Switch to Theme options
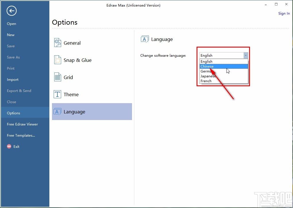 [x=92, y=94]
